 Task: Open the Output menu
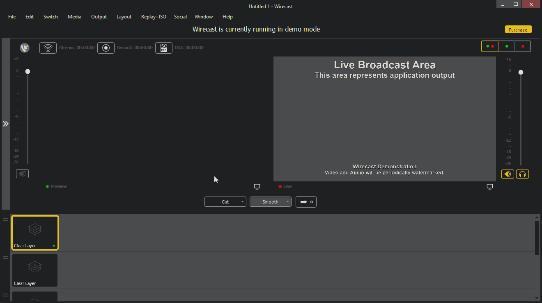pos(99,17)
